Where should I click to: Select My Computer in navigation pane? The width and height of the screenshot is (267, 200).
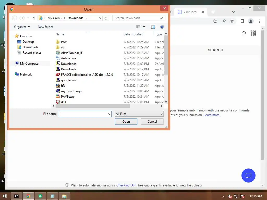tap(30, 64)
